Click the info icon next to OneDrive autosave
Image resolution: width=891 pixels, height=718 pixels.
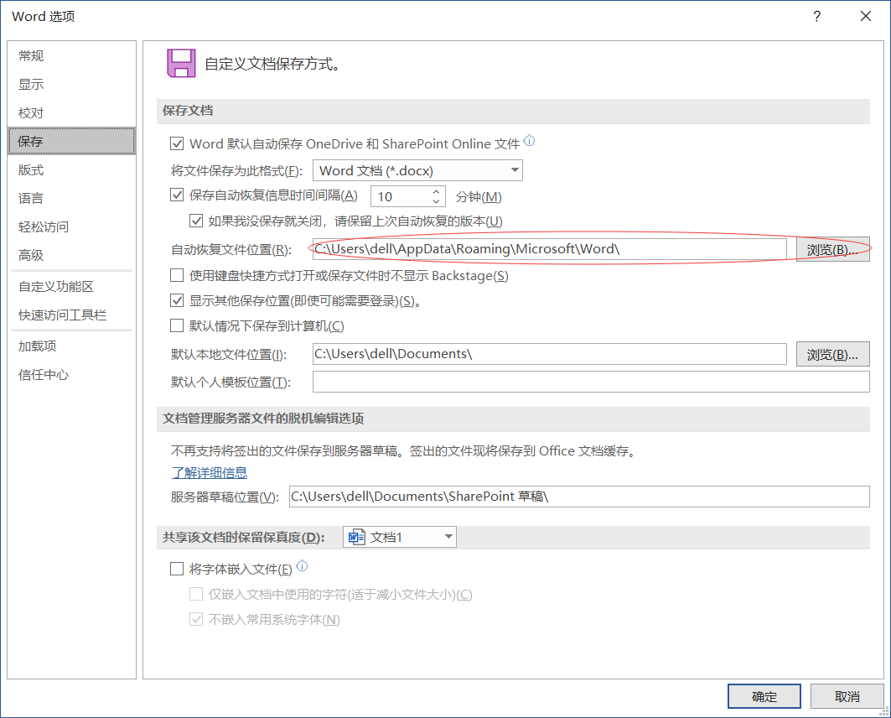tap(529, 140)
